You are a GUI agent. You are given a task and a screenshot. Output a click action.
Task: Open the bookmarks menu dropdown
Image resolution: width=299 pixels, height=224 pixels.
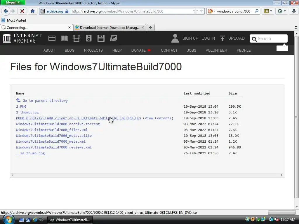[x=268, y=11]
